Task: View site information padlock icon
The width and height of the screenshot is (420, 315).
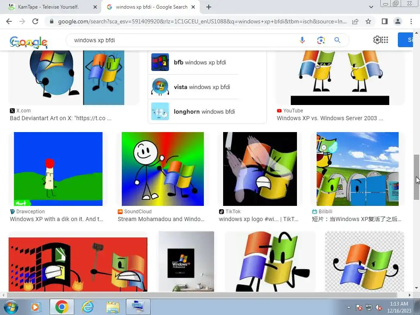Action: [52, 21]
